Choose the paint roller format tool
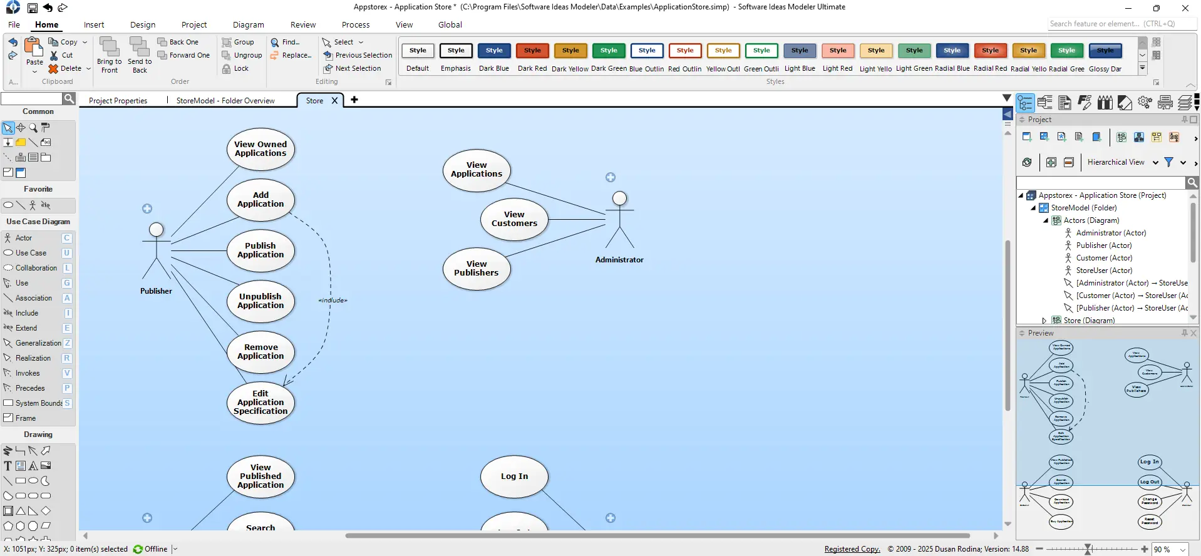This screenshot has width=1201, height=556. point(46,128)
